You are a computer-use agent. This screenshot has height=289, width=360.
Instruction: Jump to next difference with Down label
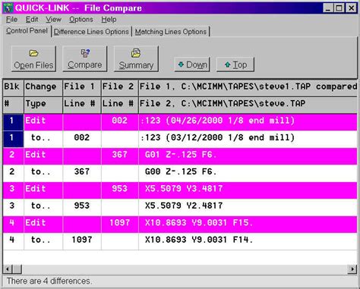point(197,64)
